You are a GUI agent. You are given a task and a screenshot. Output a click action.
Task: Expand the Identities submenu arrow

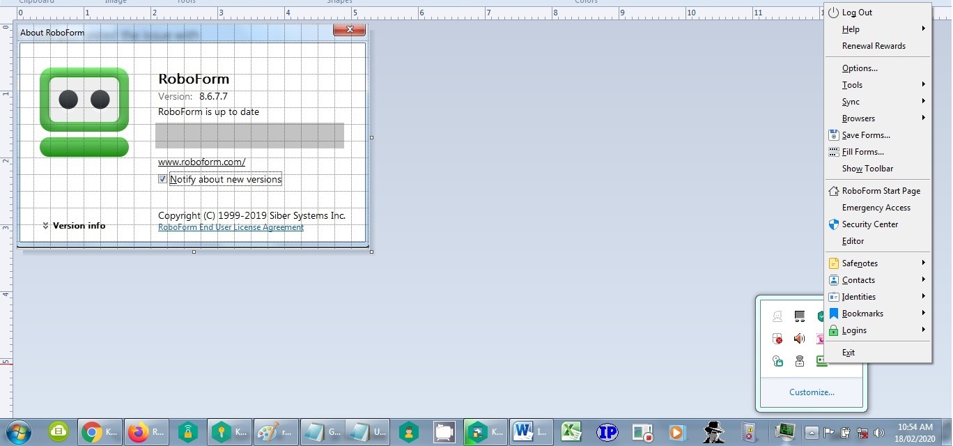pos(924,296)
